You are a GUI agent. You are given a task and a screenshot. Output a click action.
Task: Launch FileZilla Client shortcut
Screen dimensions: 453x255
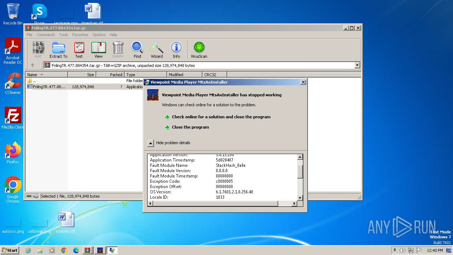tap(13, 118)
